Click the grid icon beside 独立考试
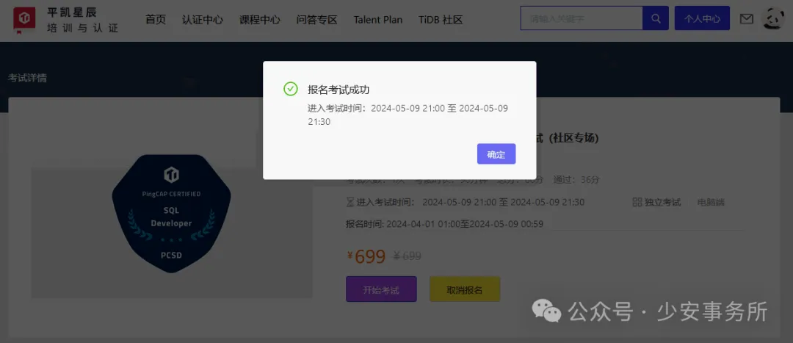This screenshot has height=343, width=793. pos(637,203)
